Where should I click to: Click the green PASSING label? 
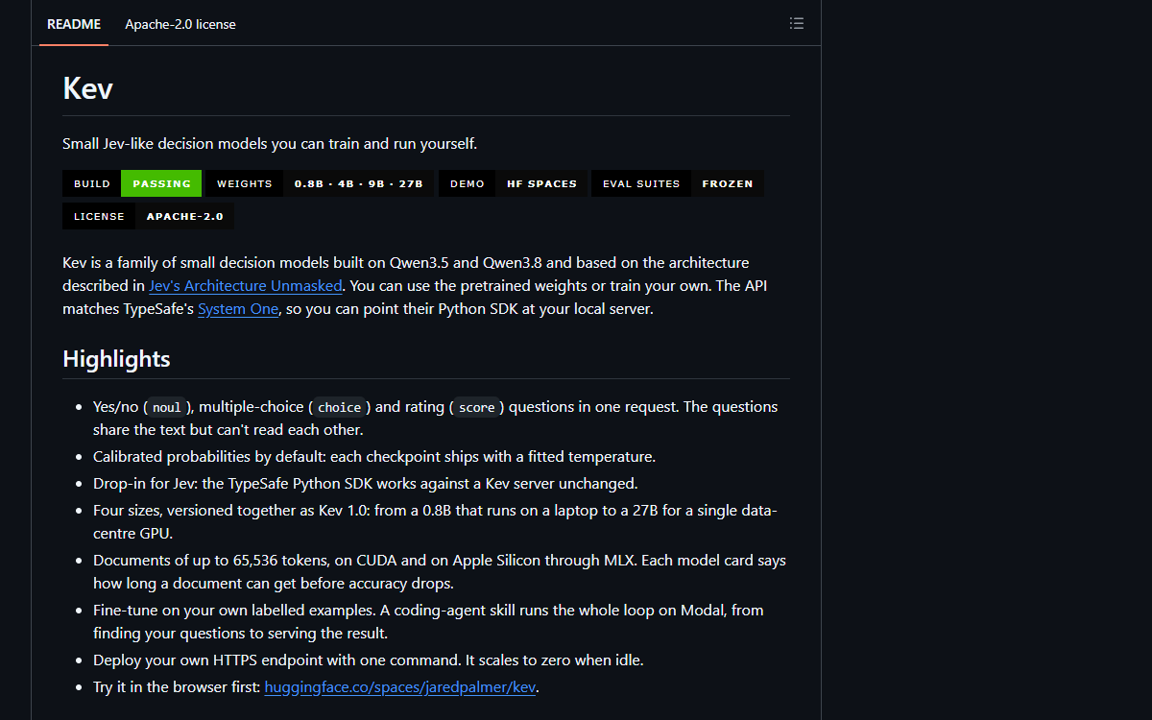coord(161,183)
